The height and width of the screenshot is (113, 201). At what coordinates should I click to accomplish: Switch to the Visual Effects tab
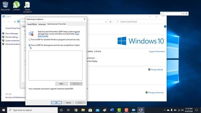32,24
